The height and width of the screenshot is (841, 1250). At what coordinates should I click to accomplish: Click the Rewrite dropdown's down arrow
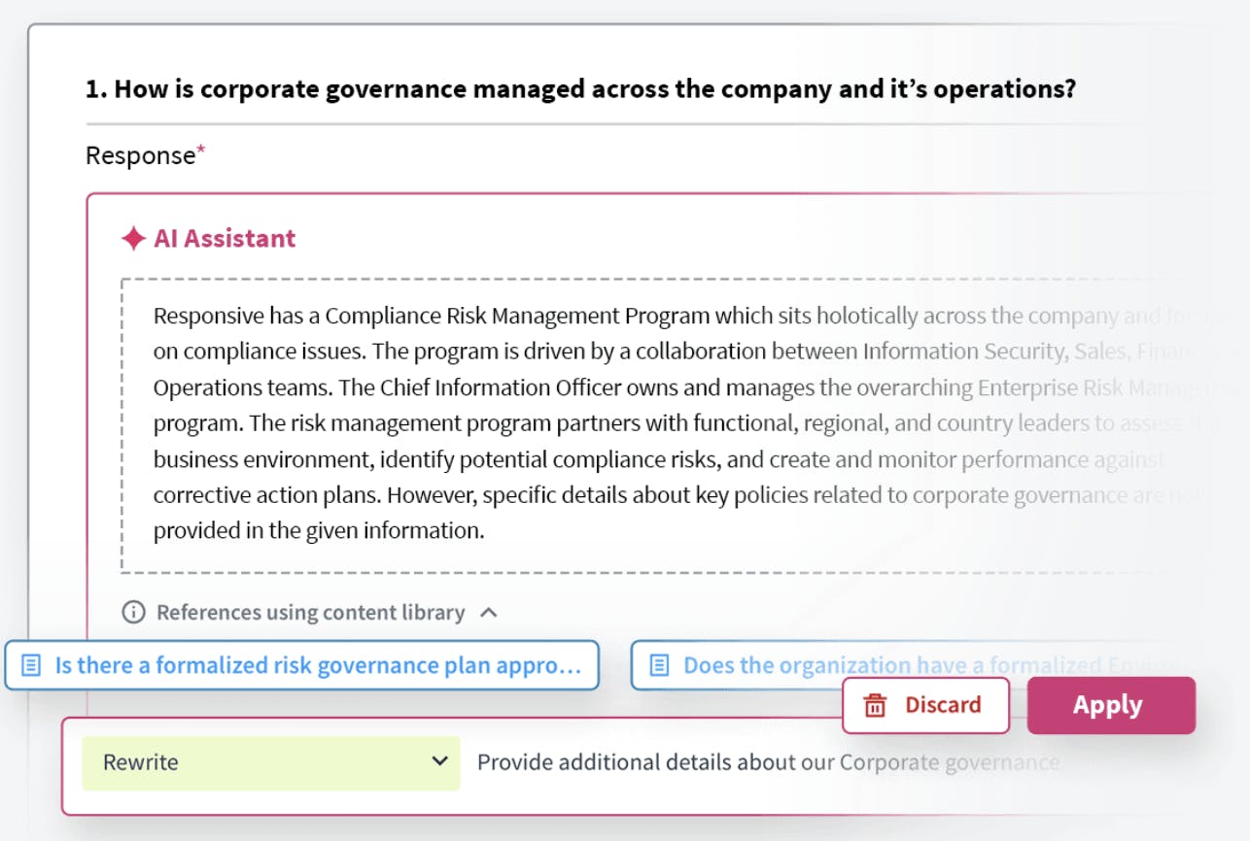439,762
